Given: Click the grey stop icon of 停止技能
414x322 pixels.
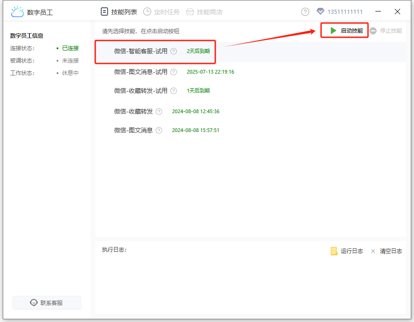Looking at the screenshot, I should coord(373,31).
